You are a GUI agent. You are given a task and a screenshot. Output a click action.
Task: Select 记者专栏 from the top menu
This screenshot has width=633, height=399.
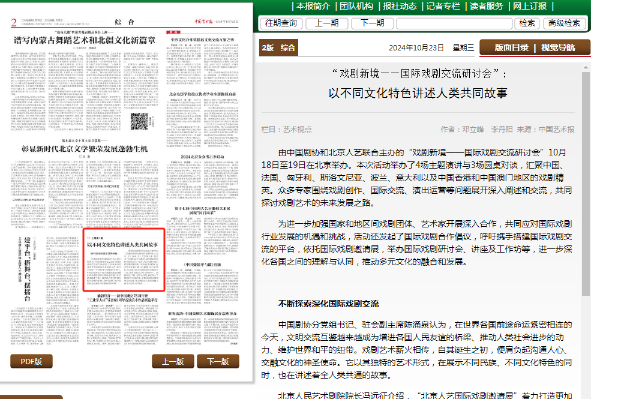click(x=443, y=6)
